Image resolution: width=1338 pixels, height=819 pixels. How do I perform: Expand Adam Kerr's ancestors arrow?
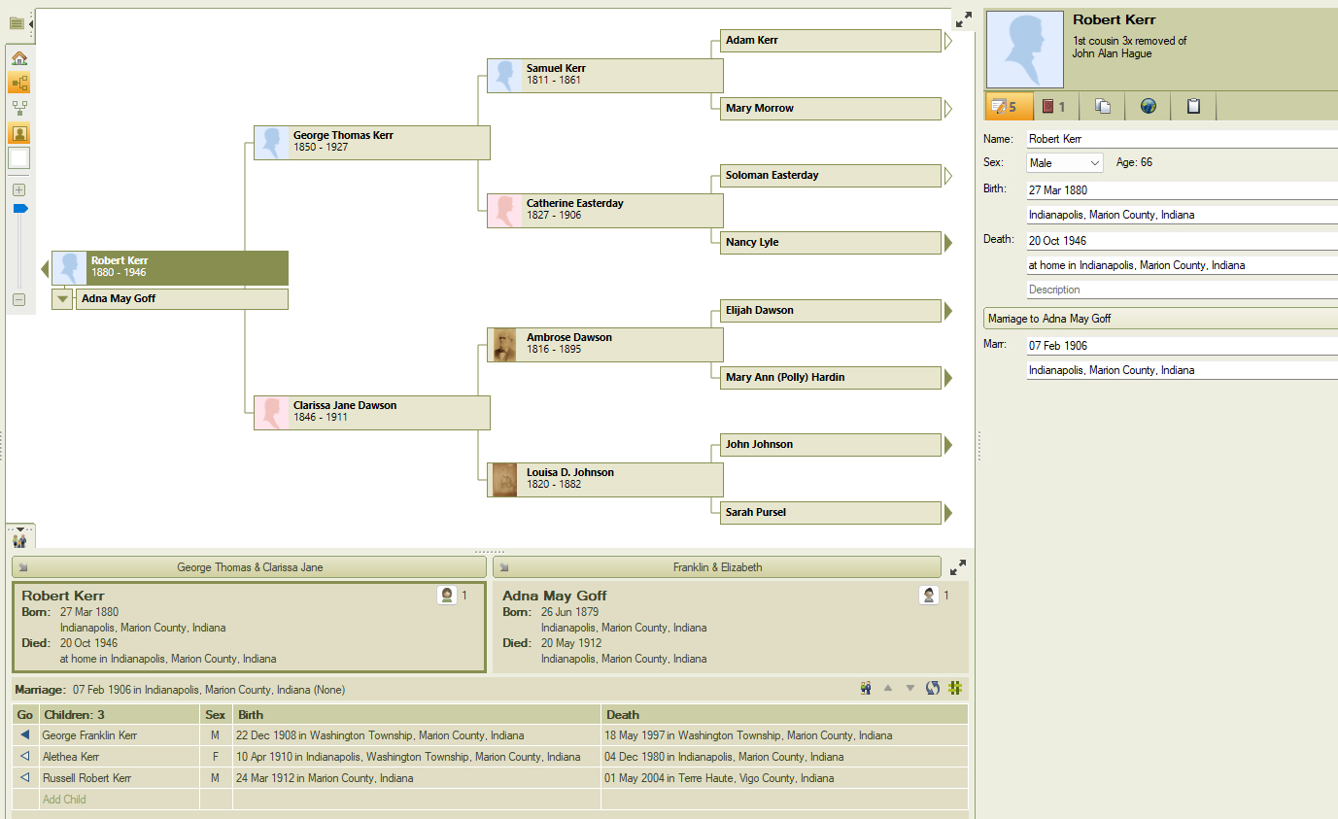948,41
